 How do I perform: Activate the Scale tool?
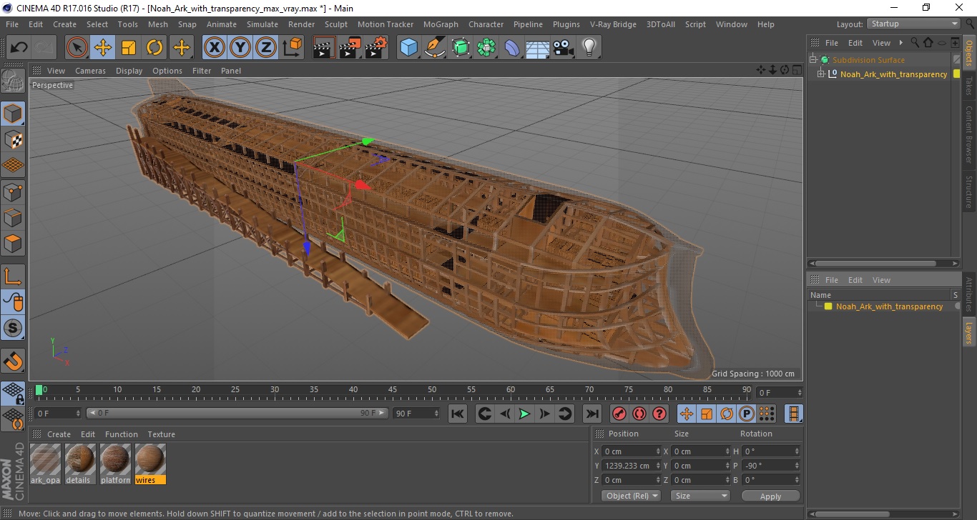click(129, 48)
